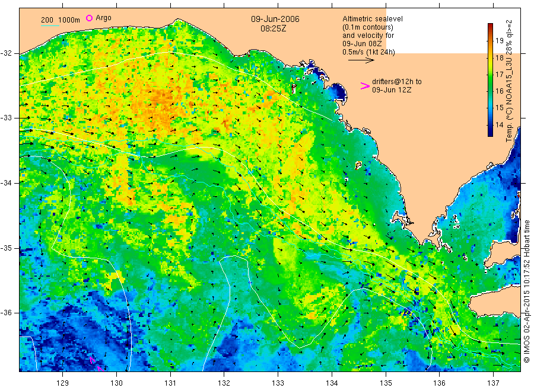Click the latitude label '-34'

click(x=7, y=183)
